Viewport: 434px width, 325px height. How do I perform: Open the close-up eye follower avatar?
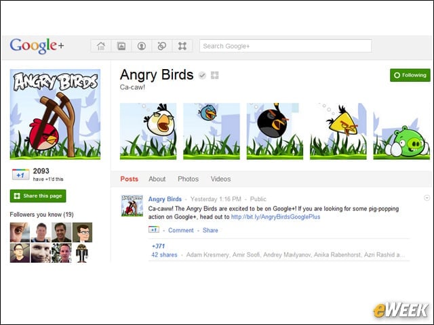tap(20, 232)
